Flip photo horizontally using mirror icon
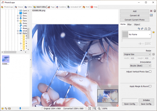 coord(146,29)
